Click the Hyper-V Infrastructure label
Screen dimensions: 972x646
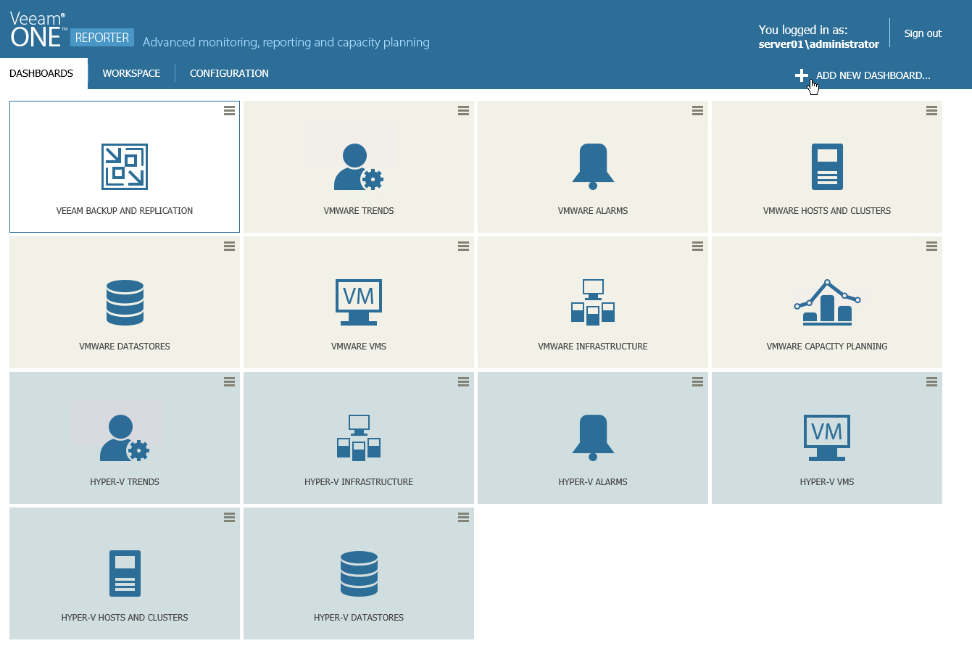pyautogui.click(x=359, y=482)
